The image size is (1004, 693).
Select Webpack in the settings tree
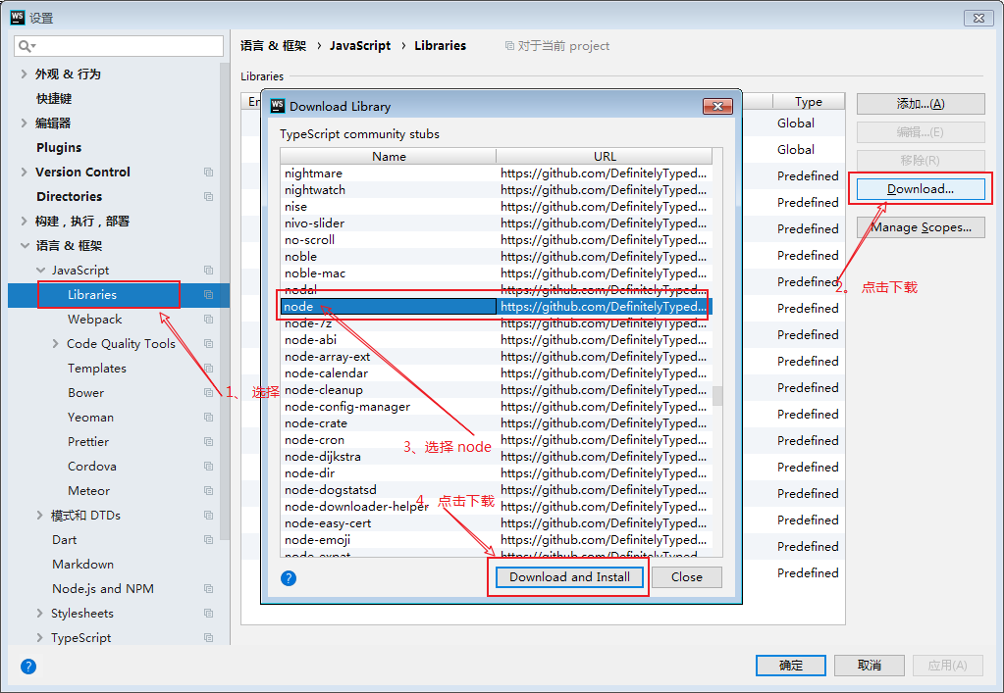tap(95, 319)
